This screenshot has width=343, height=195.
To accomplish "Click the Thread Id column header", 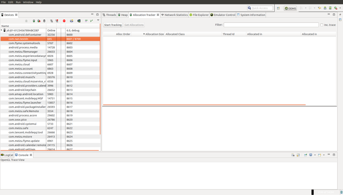I will (x=234, y=34).
